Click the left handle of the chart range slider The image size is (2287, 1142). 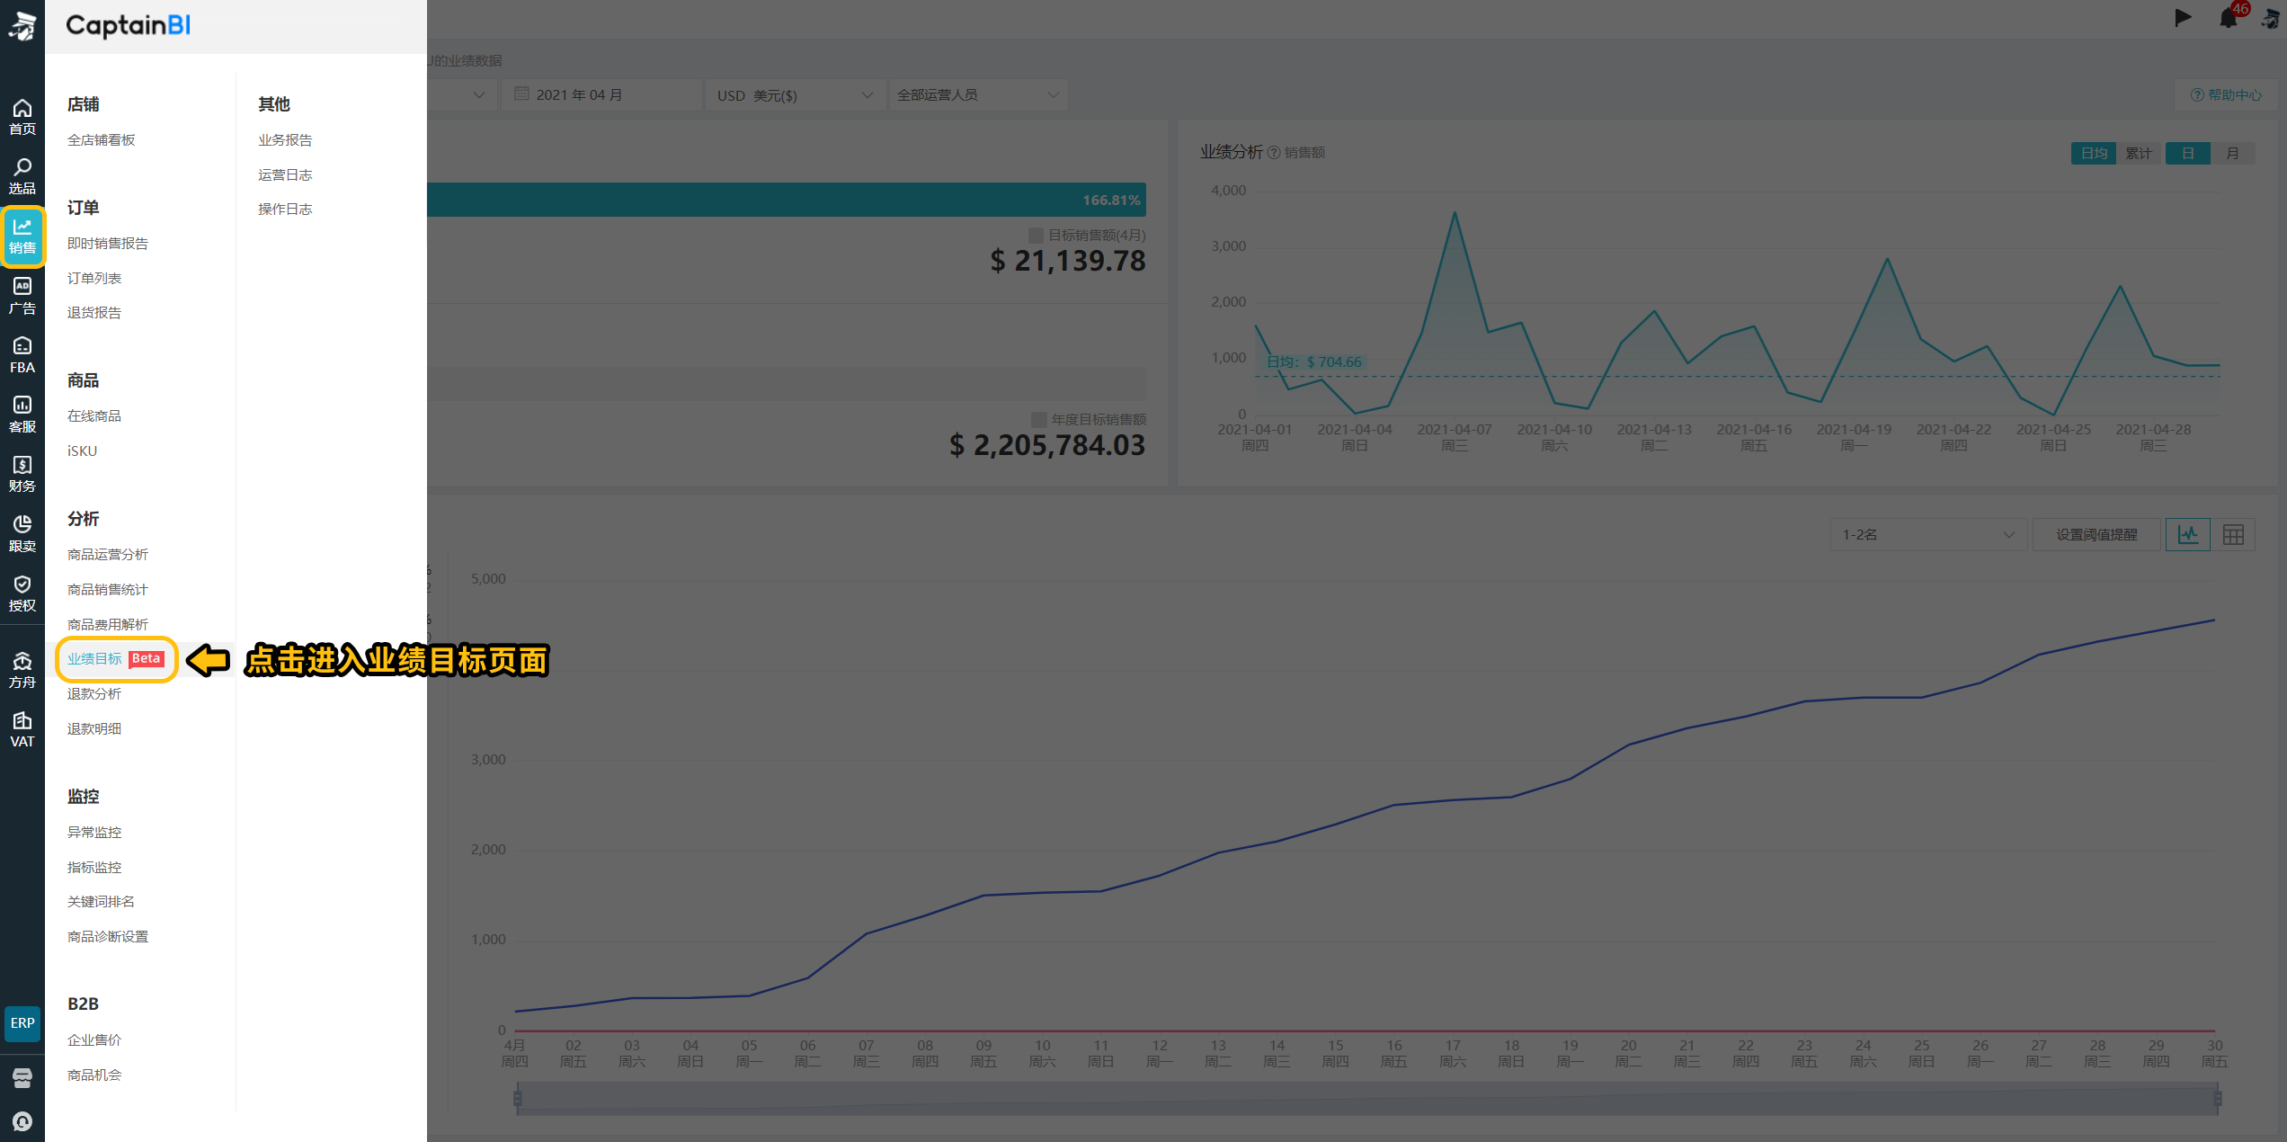[518, 1099]
